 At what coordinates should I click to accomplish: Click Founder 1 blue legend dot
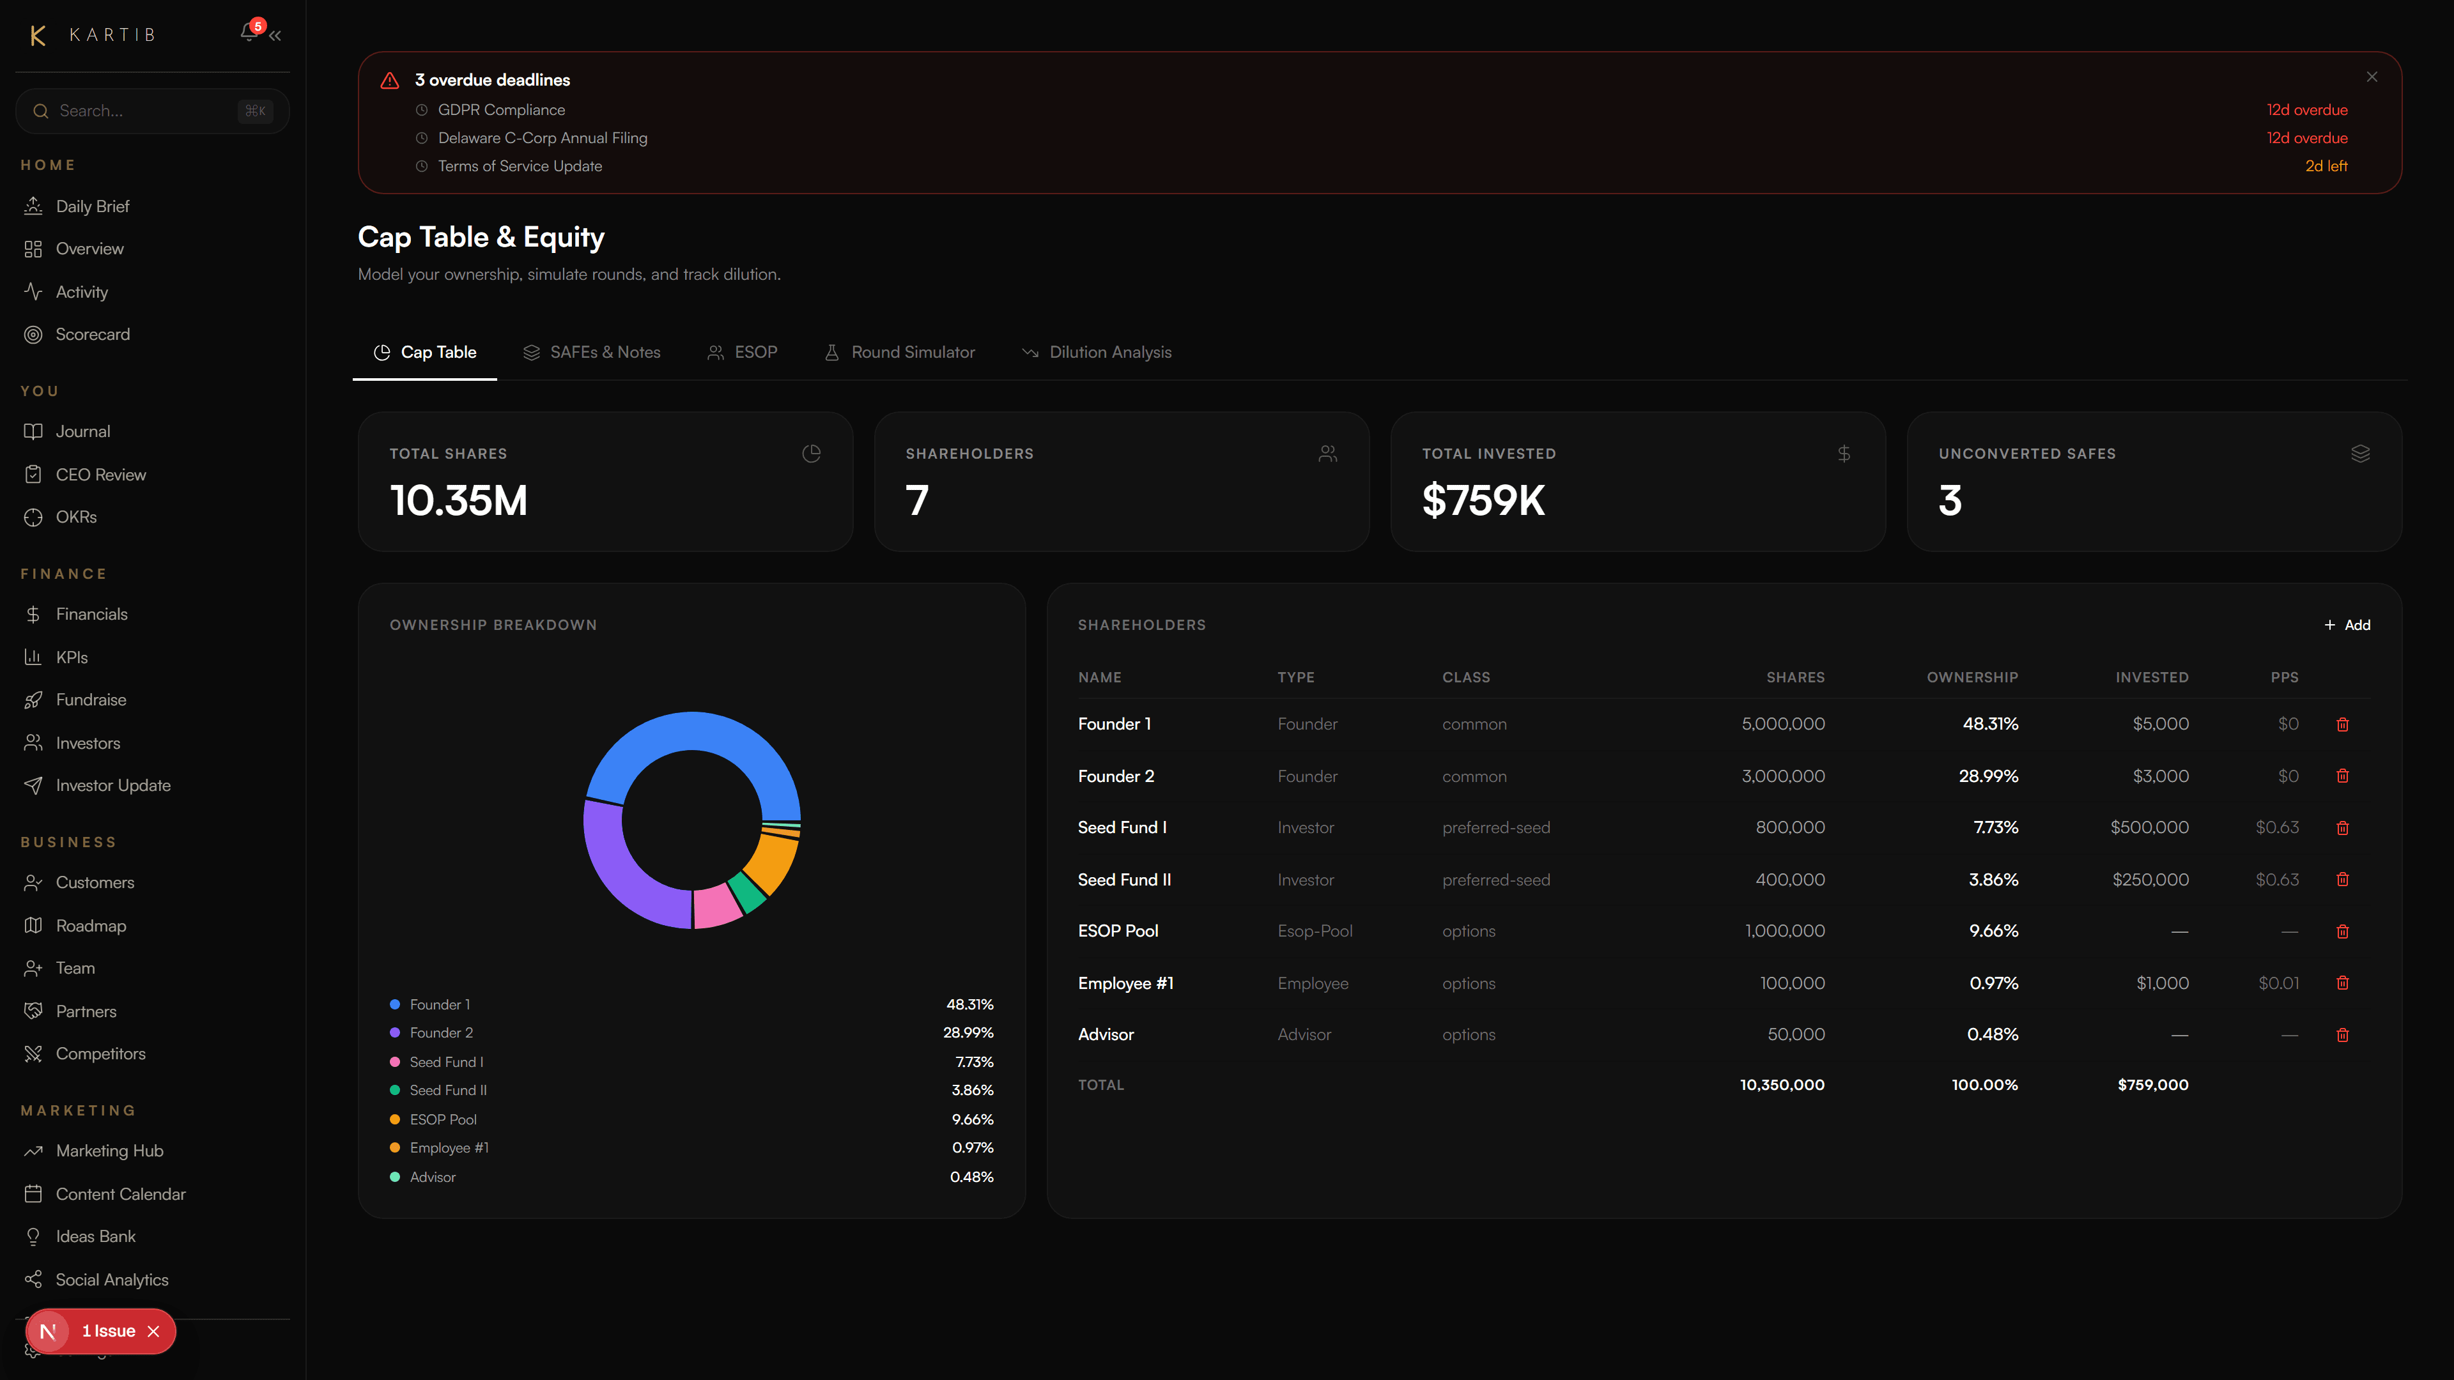394,1005
